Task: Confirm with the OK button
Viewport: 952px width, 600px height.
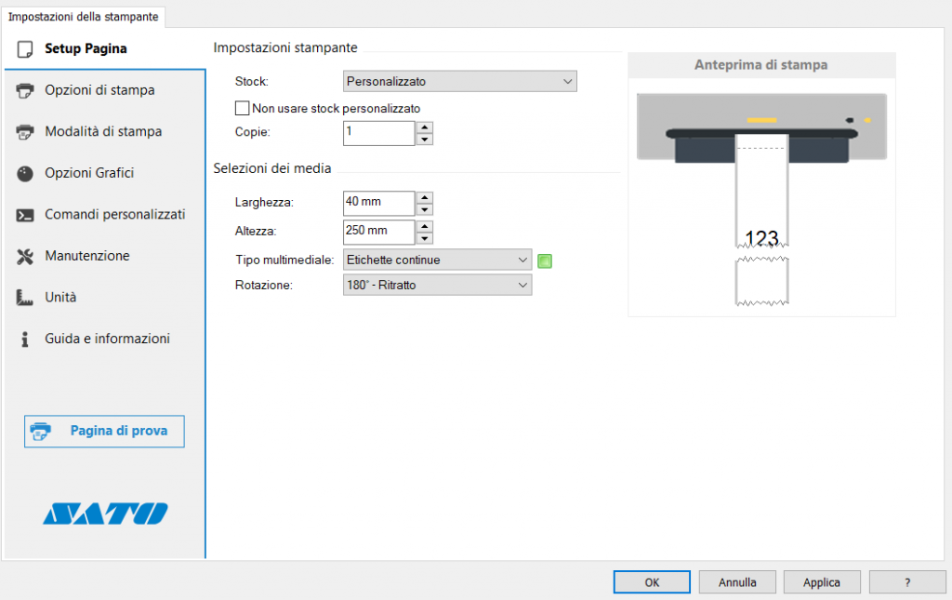Action: [x=652, y=582]
